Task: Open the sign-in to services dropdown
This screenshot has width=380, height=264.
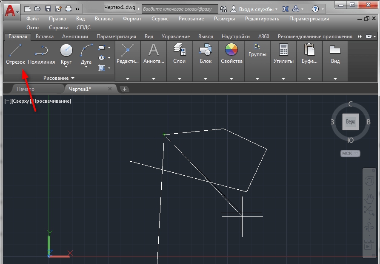Action: (254, 9)
